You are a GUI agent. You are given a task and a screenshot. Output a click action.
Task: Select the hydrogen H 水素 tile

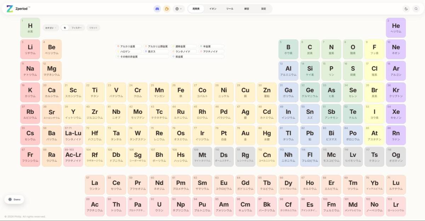(x=30, y=28)
